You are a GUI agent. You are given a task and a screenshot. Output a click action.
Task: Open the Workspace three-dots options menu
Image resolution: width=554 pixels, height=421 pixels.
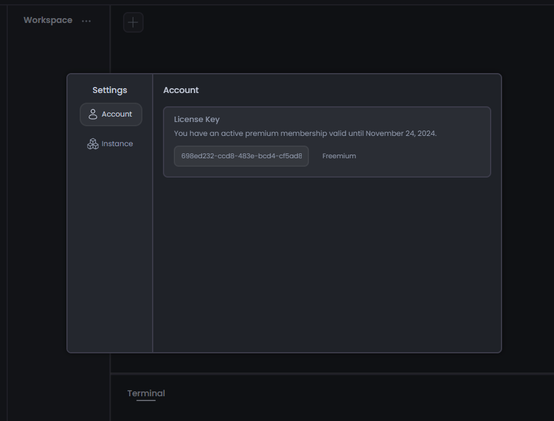tap(86, 21)
